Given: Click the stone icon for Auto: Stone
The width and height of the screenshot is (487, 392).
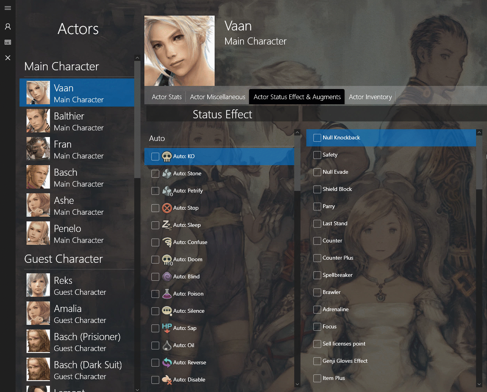Looking at the screenshot, I should [167, 173].
